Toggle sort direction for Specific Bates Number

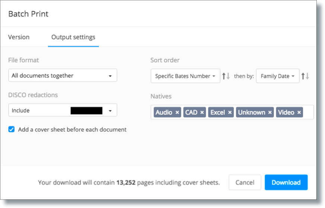(x=226, y=76)
